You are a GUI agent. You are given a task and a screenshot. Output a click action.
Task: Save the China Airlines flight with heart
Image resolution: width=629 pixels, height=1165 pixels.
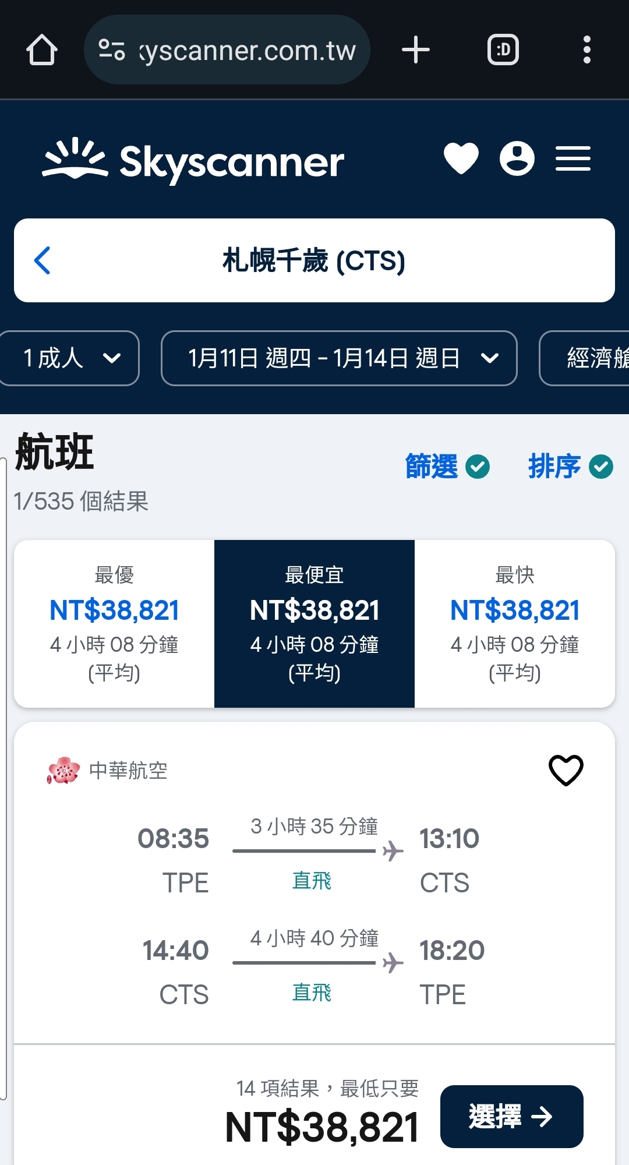point(566,770)
